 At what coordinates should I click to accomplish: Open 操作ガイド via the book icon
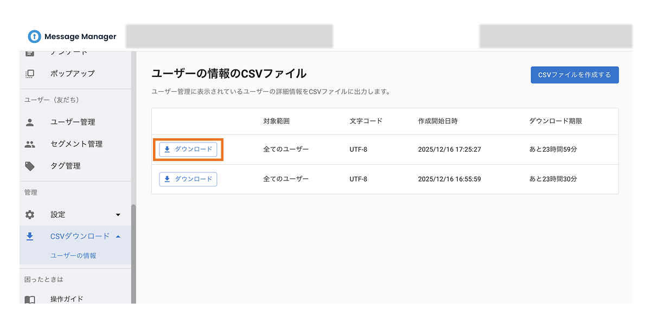[30, 299]
